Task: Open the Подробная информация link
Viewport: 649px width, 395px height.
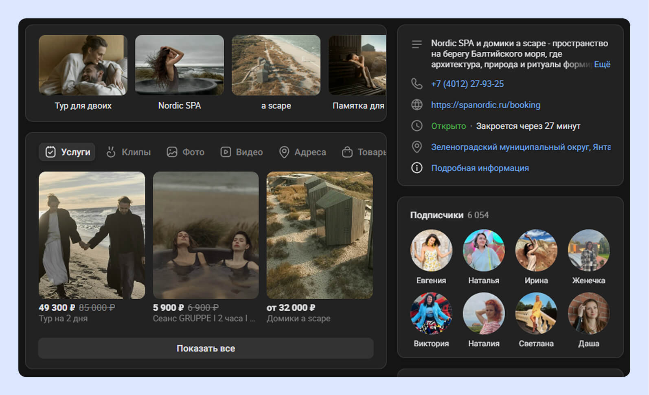Action: tap(480, 168)
